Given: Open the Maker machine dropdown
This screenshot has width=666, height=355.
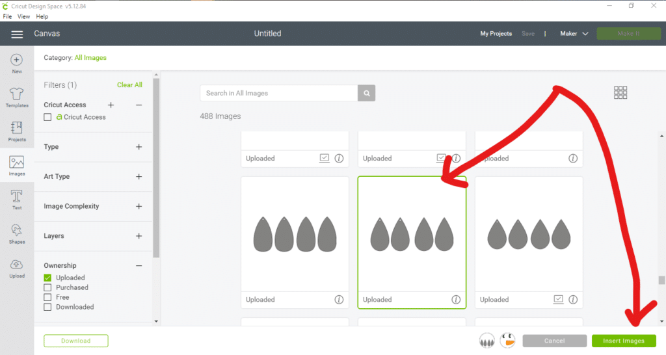Looking at the screenshot, I should tap(574, 34).
